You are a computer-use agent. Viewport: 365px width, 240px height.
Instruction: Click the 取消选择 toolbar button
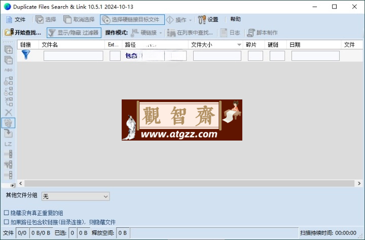[79, 20]
